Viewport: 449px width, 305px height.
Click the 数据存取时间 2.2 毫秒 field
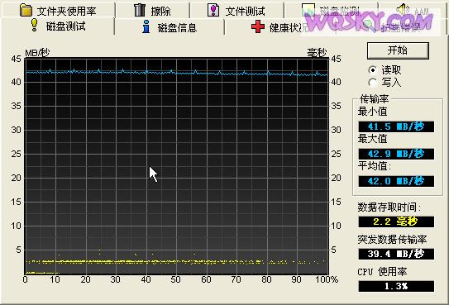pyautogui.click(x=396, y=222)
